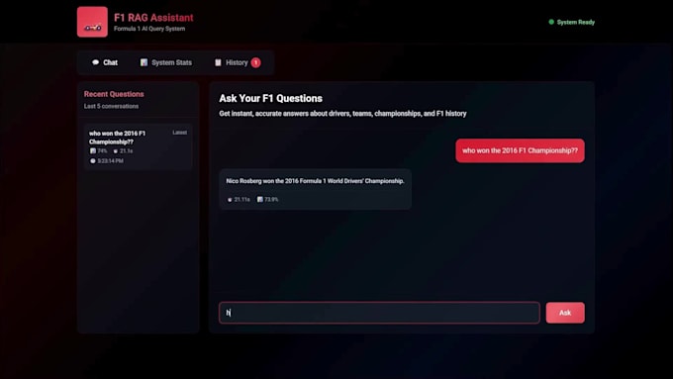Click the sent message bubble 'who won the 2016 F1 Championship??'
Image resolution: width=673 pixels, height=379 pixels.
pyautogui.click(x=520, y=150)
